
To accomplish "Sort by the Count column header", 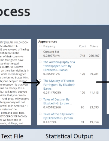I will [83, 46].
